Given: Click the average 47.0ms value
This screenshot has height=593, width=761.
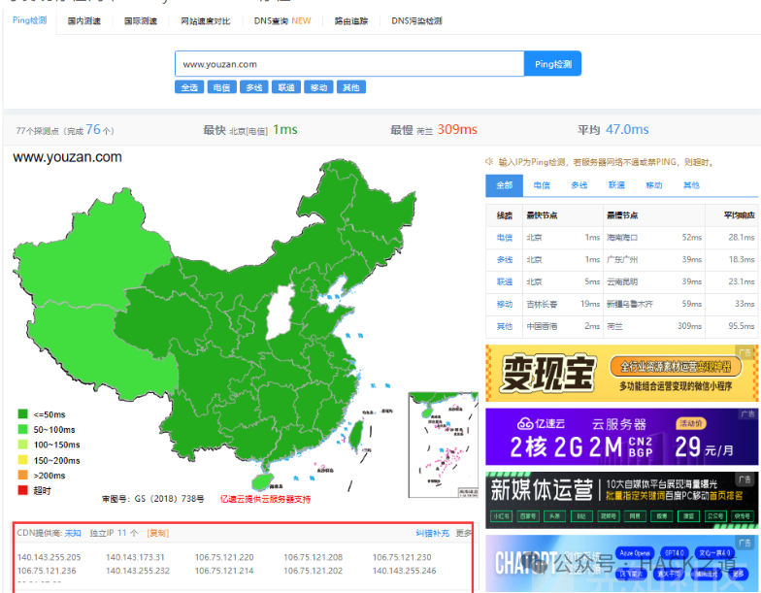Looking at the screenshot, I should 627,130.
